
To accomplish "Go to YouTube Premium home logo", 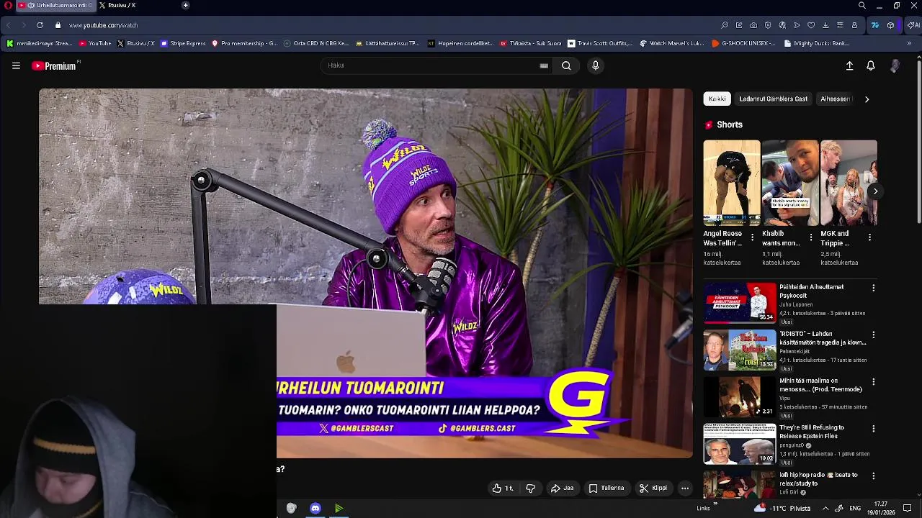I will point(54,65).
